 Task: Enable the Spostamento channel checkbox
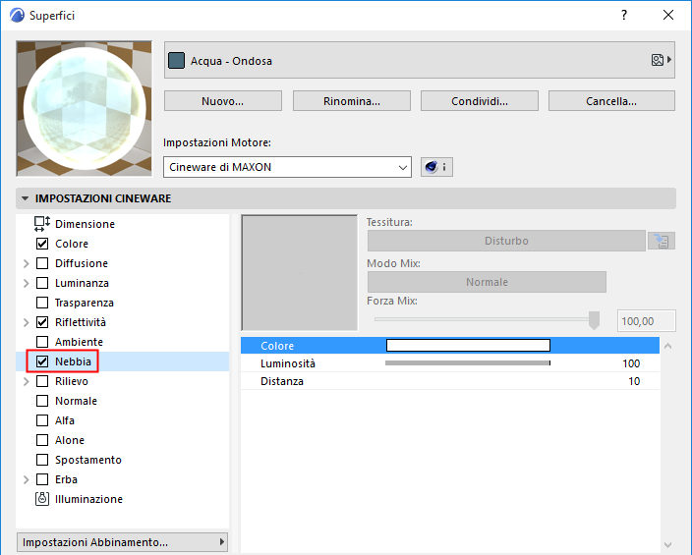pos(42,460)
